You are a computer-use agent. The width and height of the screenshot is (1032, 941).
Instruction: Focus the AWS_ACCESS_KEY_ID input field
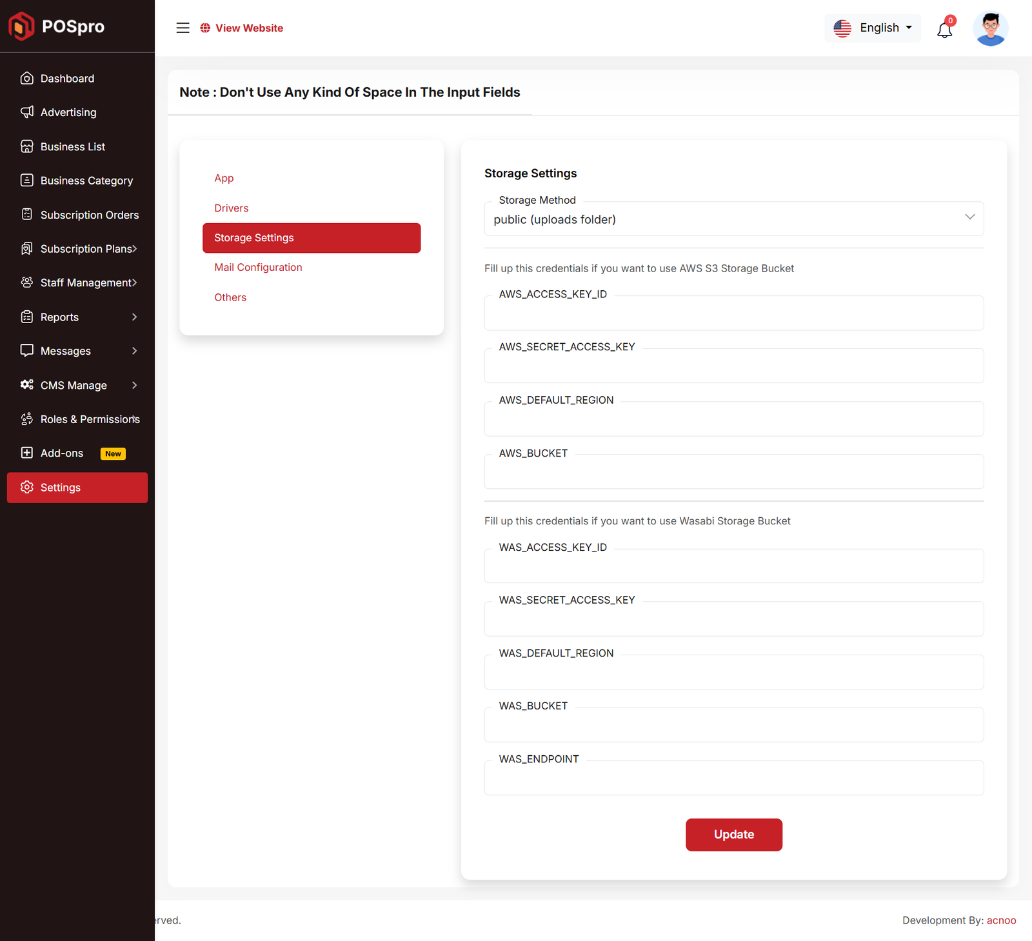click(x=733, y=314)
